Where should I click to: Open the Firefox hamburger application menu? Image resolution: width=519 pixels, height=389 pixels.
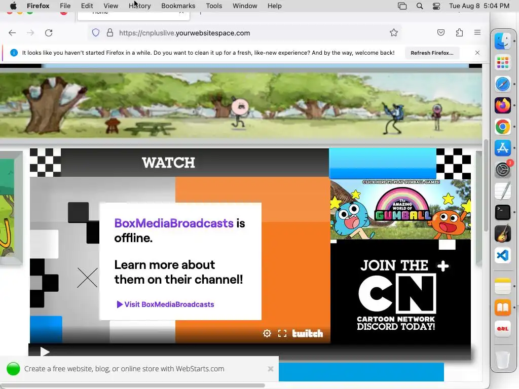[x=477, y=32]
